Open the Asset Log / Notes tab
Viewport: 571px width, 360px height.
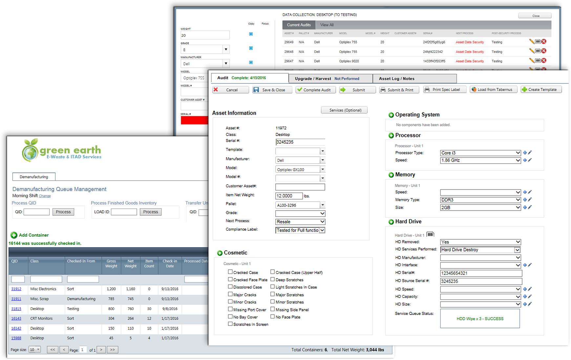tap(415, 79)
